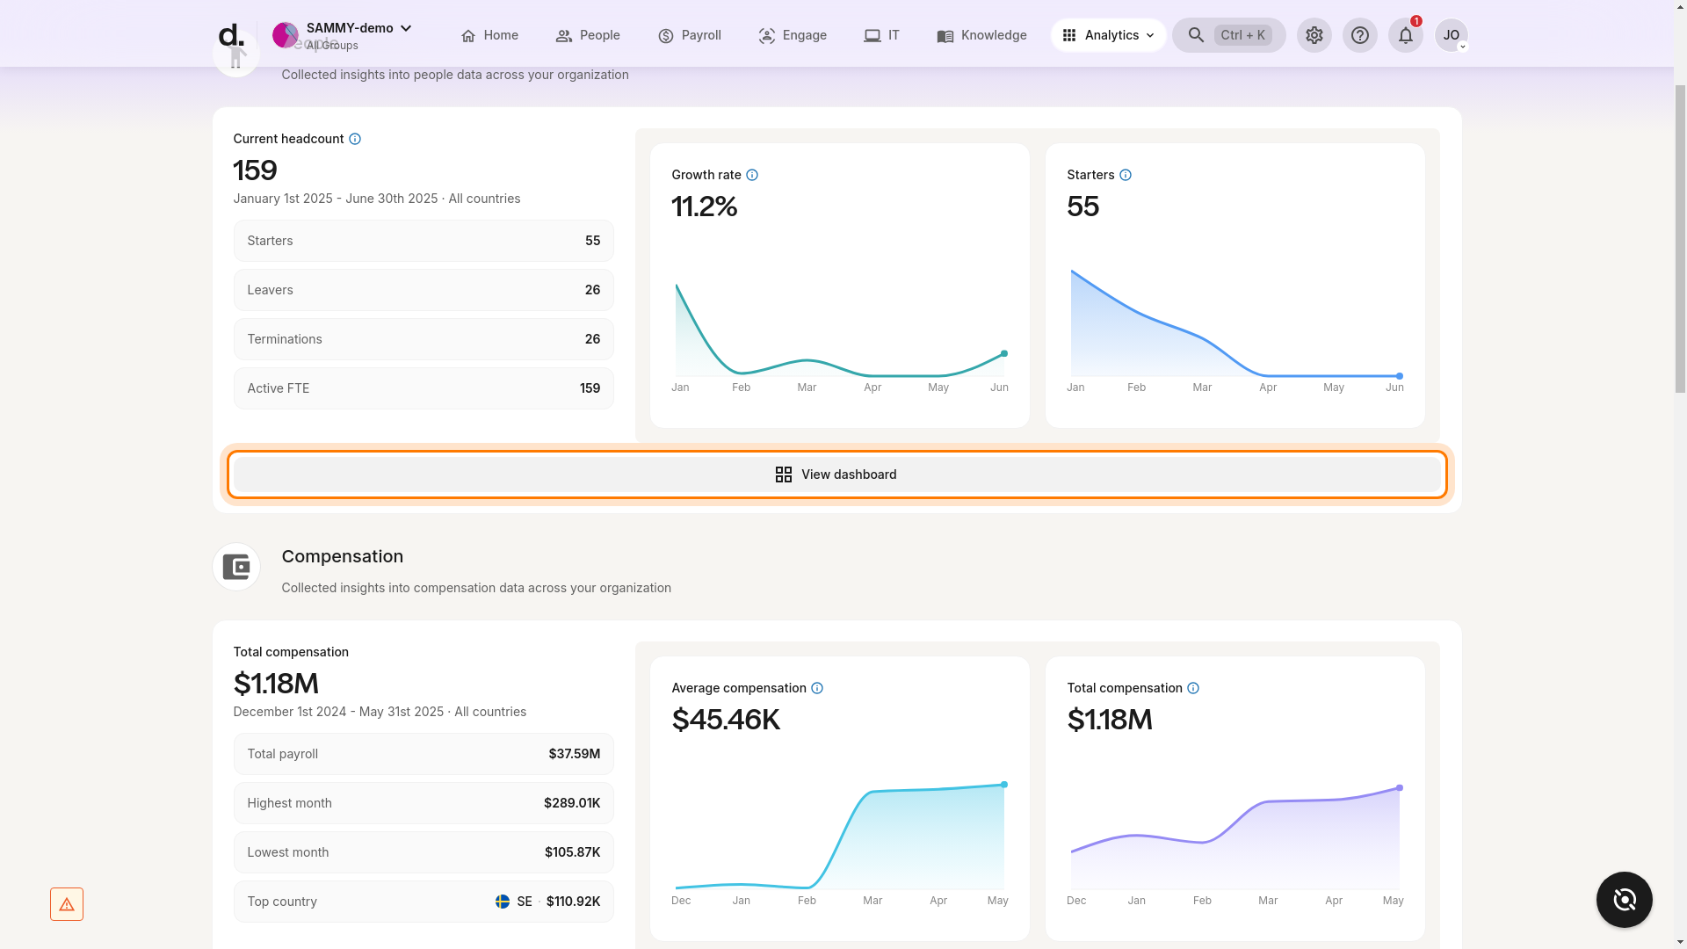Select the Starters row in headcount list
The image size is (1687, 949).
click(424, 241)
